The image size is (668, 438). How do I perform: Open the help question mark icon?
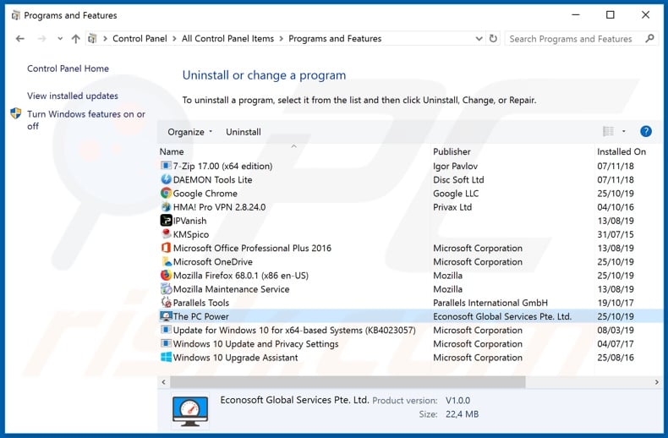click(x=646, y=132)
